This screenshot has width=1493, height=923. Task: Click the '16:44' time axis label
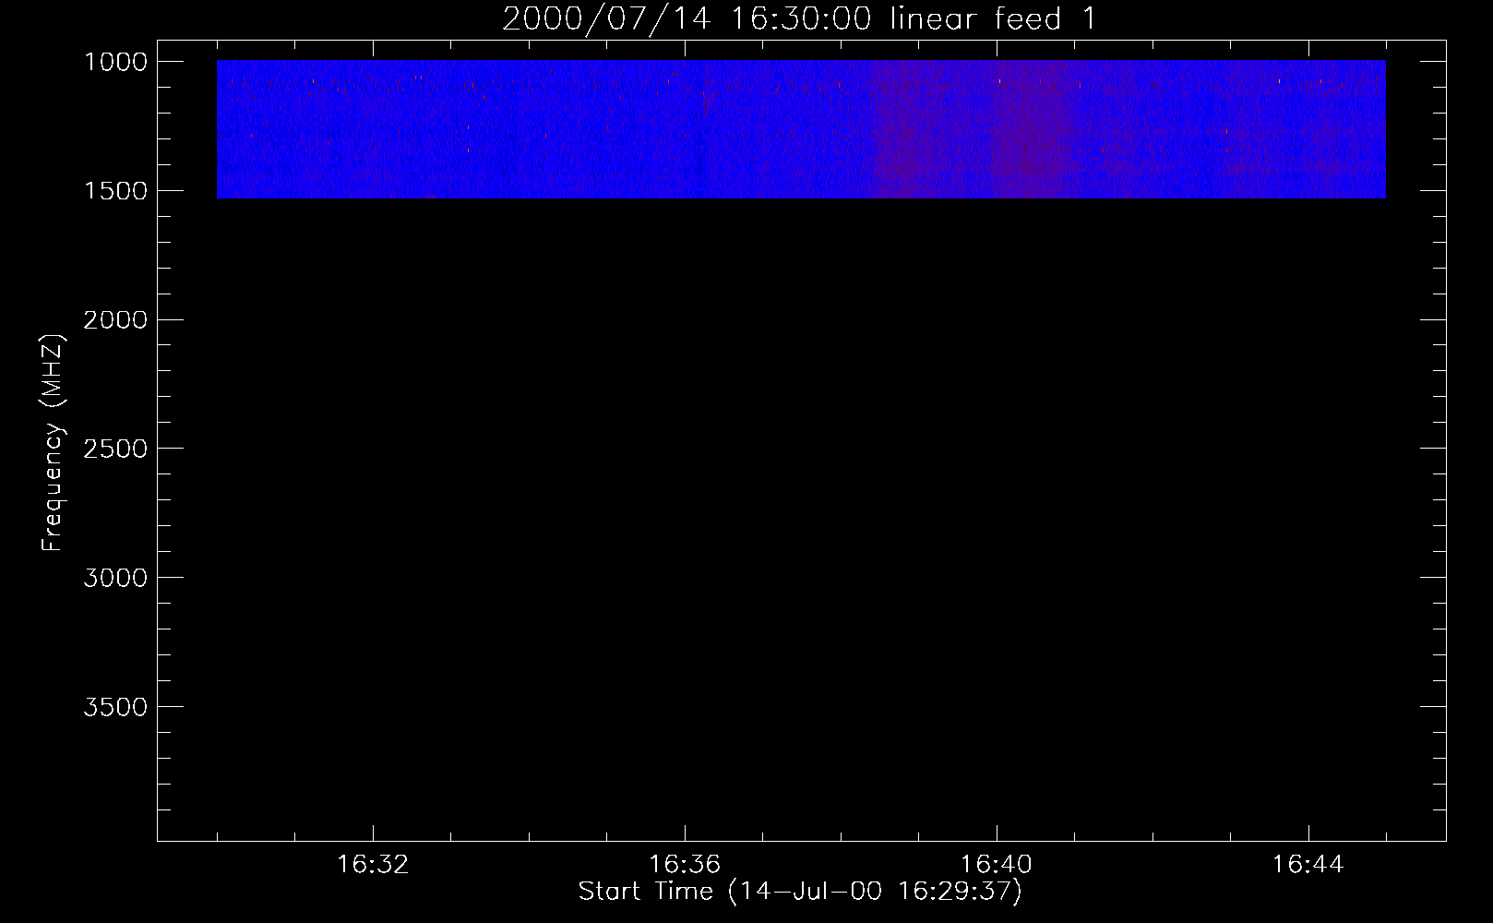point(1308,865)
